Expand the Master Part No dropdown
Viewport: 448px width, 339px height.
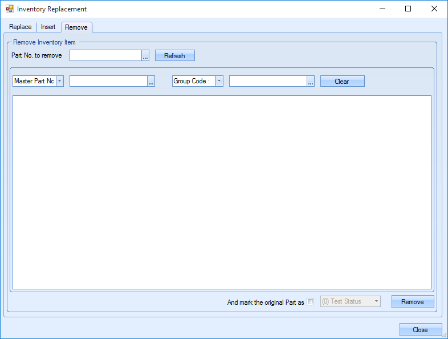(60, 81)
